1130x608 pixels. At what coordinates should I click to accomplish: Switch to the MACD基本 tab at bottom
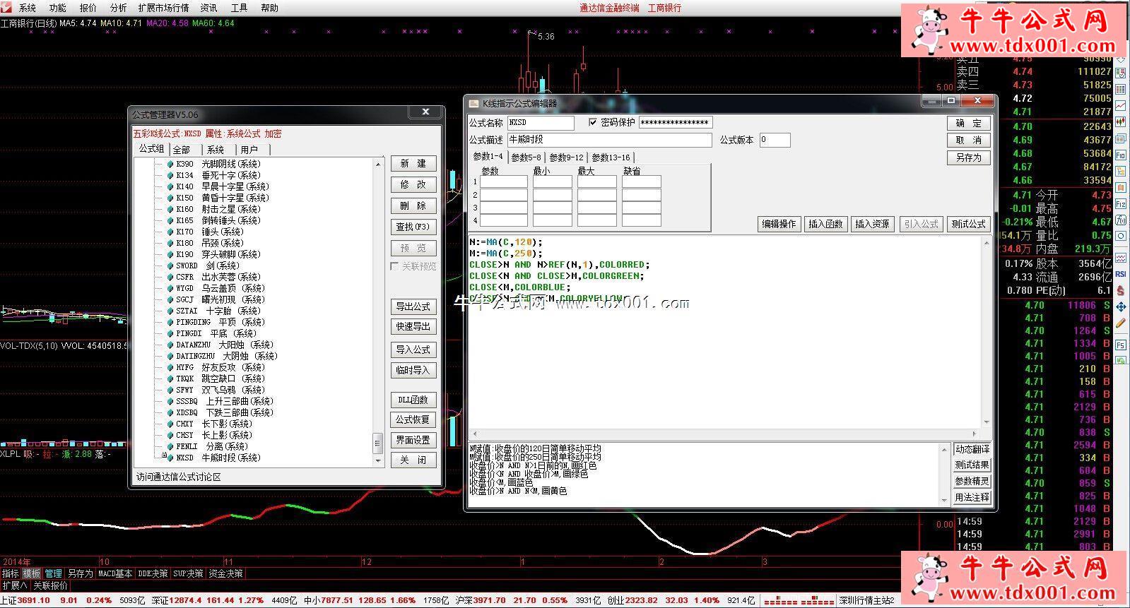[x=115, y=573]
